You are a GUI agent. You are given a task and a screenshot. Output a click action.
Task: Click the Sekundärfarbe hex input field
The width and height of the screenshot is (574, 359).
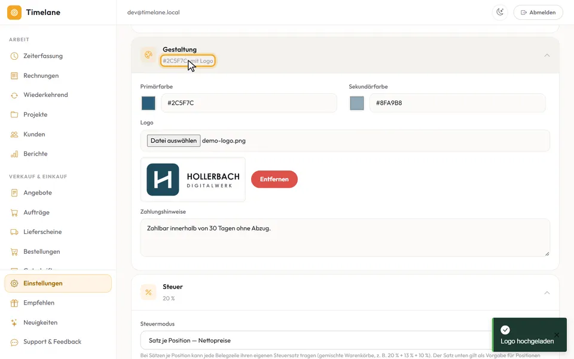pyautogui.click(x=457, y=103)
